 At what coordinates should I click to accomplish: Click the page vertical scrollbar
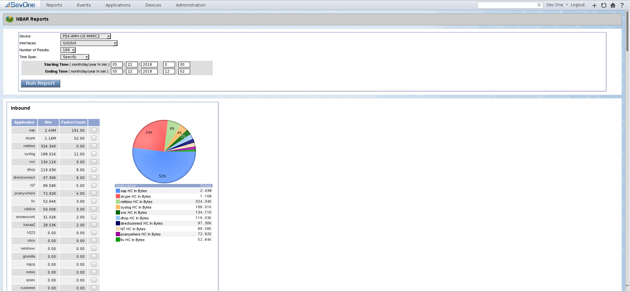(627, 31)
